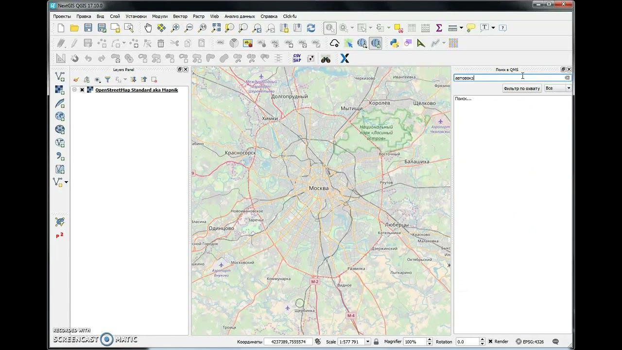Collapse the OpenStreetMap layer tree node
This screenshot has width=622, height=350.
pos(74,90)
